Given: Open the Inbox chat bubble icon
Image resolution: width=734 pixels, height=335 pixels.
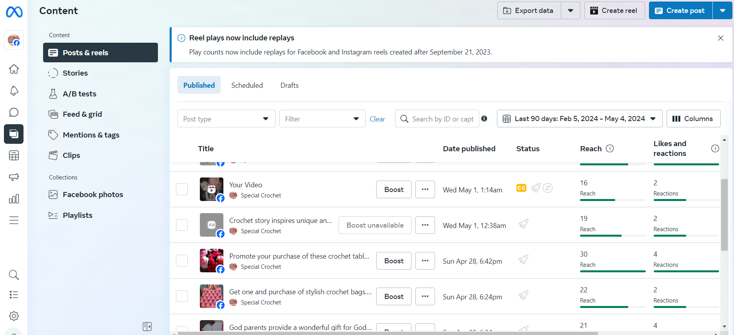Looking at the screenshot, I should coord(14,112).
